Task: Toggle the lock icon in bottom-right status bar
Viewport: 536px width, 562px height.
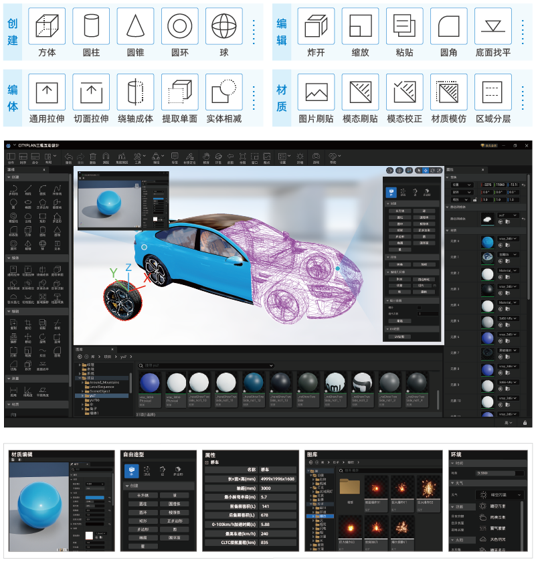Action: tap(523, 423)
